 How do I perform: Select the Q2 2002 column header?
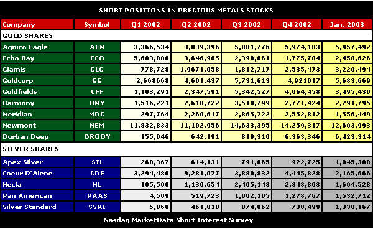(196, 24)
